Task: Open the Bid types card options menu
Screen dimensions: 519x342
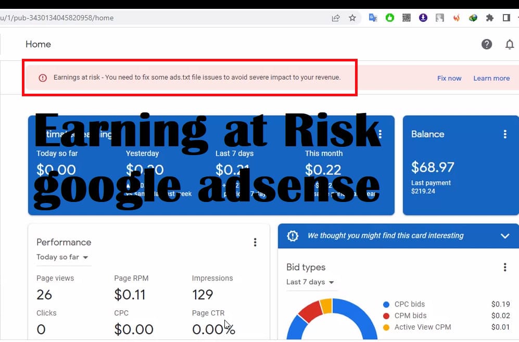Action: [x=504, y=267]
